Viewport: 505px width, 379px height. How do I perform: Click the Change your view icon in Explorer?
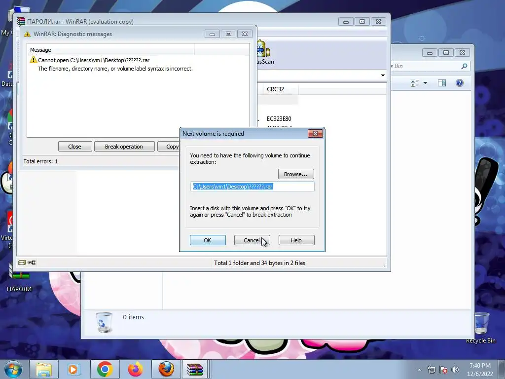[x=415, y=83]
